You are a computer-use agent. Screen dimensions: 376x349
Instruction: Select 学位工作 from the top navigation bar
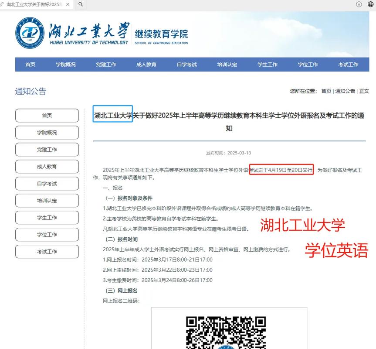coord(308,64)
